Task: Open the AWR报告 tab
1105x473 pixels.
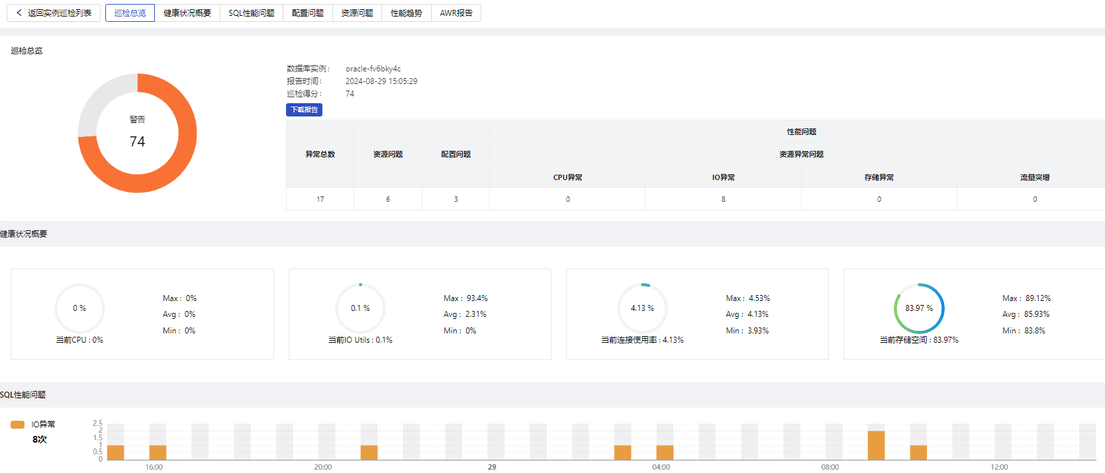Action: [x=456, y=13]
